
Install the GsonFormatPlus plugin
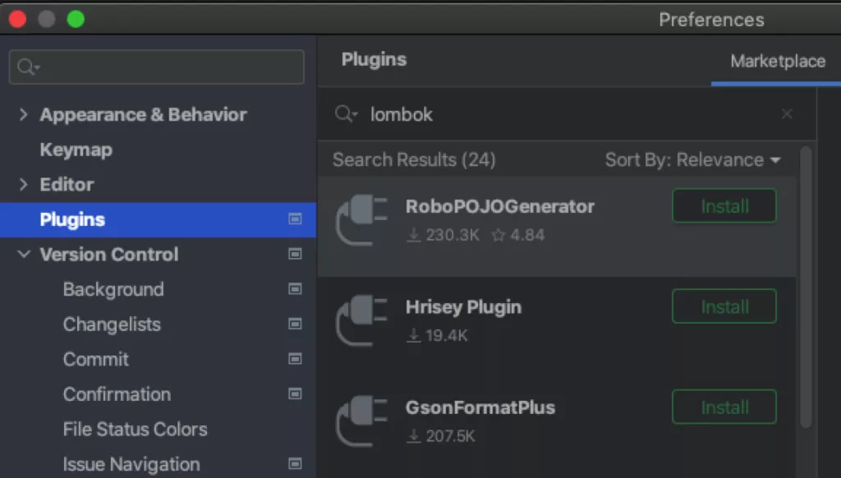pyautogui.click(x=724, y=407)
